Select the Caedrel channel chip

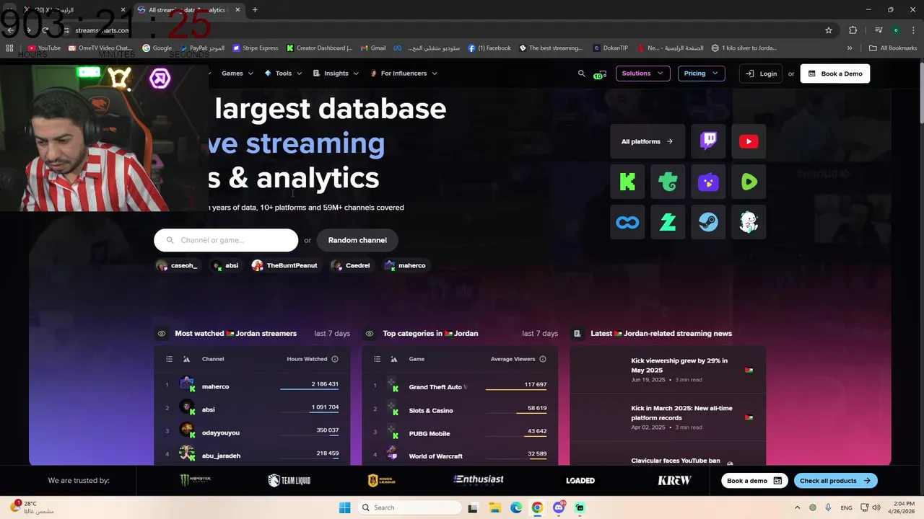(351, 265)
